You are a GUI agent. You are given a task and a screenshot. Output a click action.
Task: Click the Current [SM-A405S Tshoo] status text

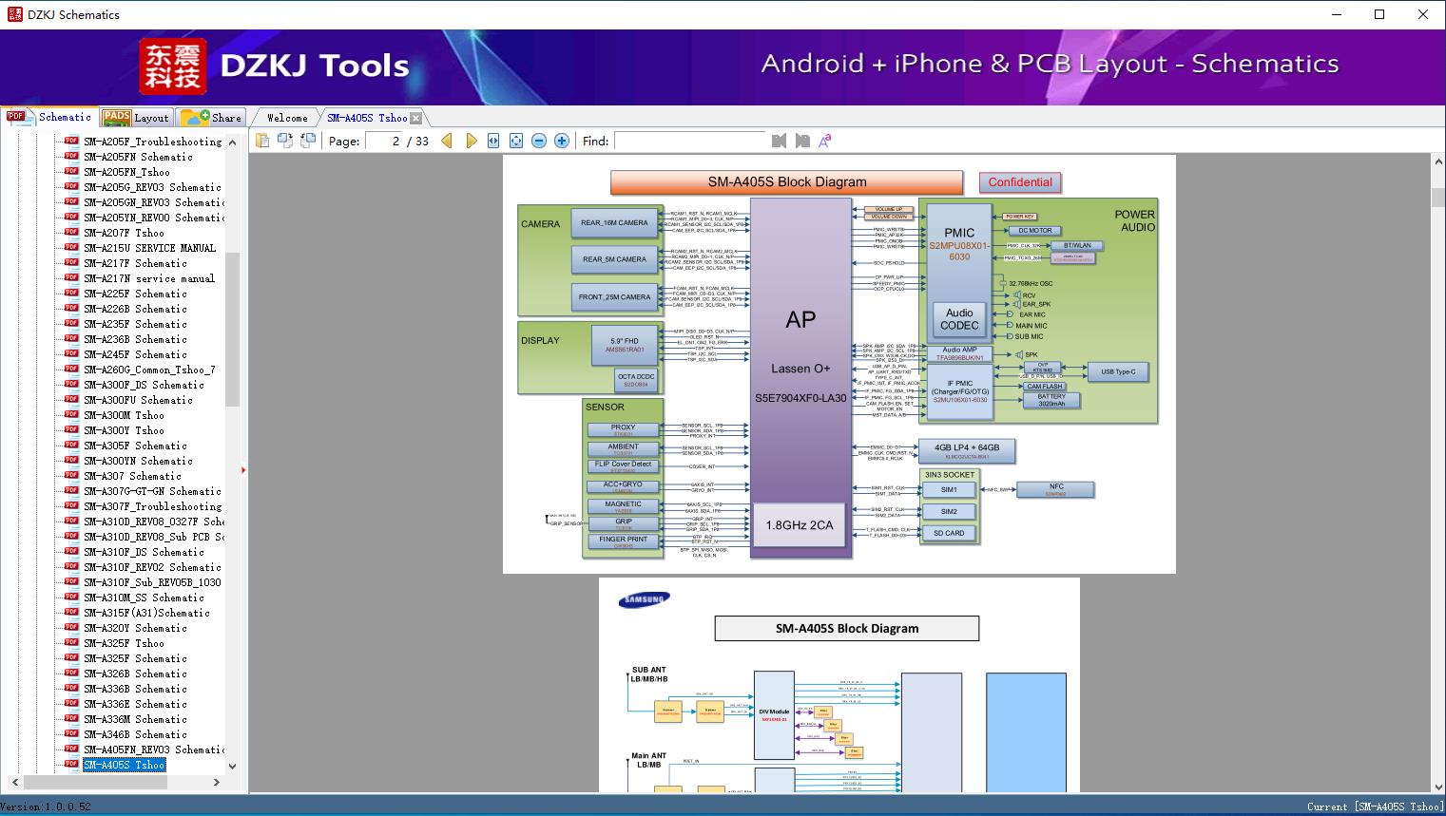(1375, 807)
